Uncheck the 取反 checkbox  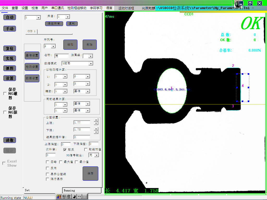click(x=65, y=150)
